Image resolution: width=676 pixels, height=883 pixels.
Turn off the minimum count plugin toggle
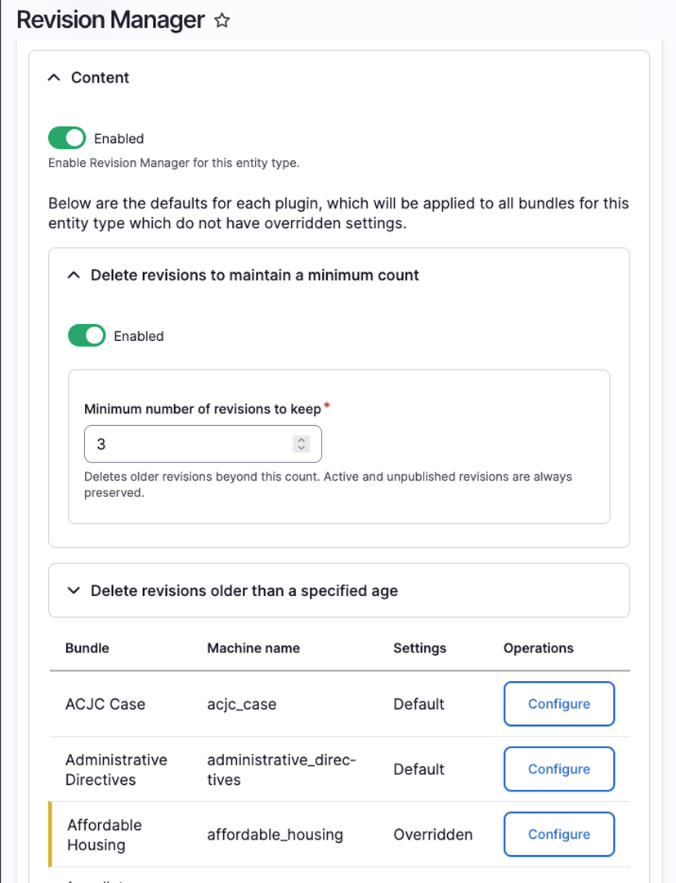87,336
